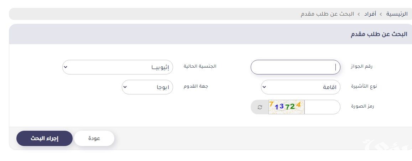Click the current breadcrumb البحث عن طلب مقدم
412x161 pixels.
tap(328, 14)
